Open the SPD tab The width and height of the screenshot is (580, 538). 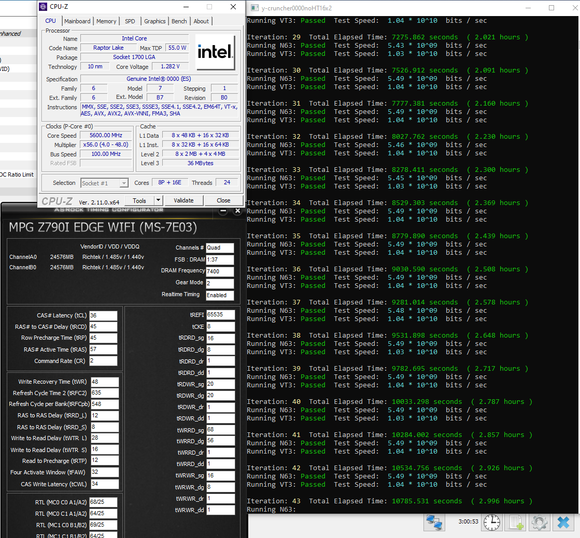130,21
